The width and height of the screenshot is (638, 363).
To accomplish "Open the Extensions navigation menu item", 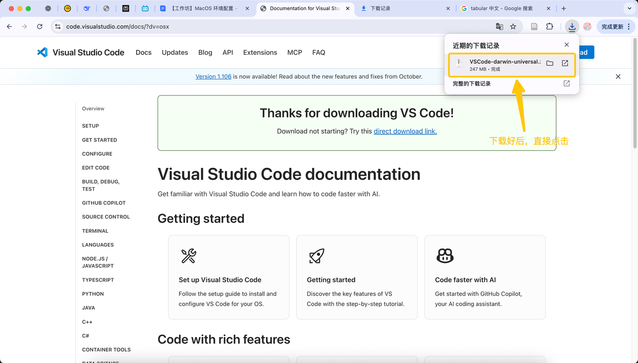I will pos(260,52).
